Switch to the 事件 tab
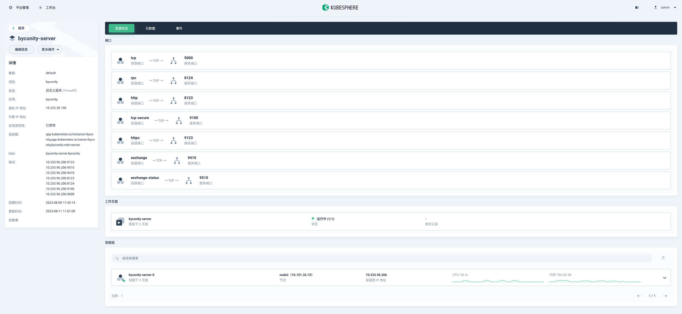The width and height of the screenshot is (682, 314). (179, 28)
